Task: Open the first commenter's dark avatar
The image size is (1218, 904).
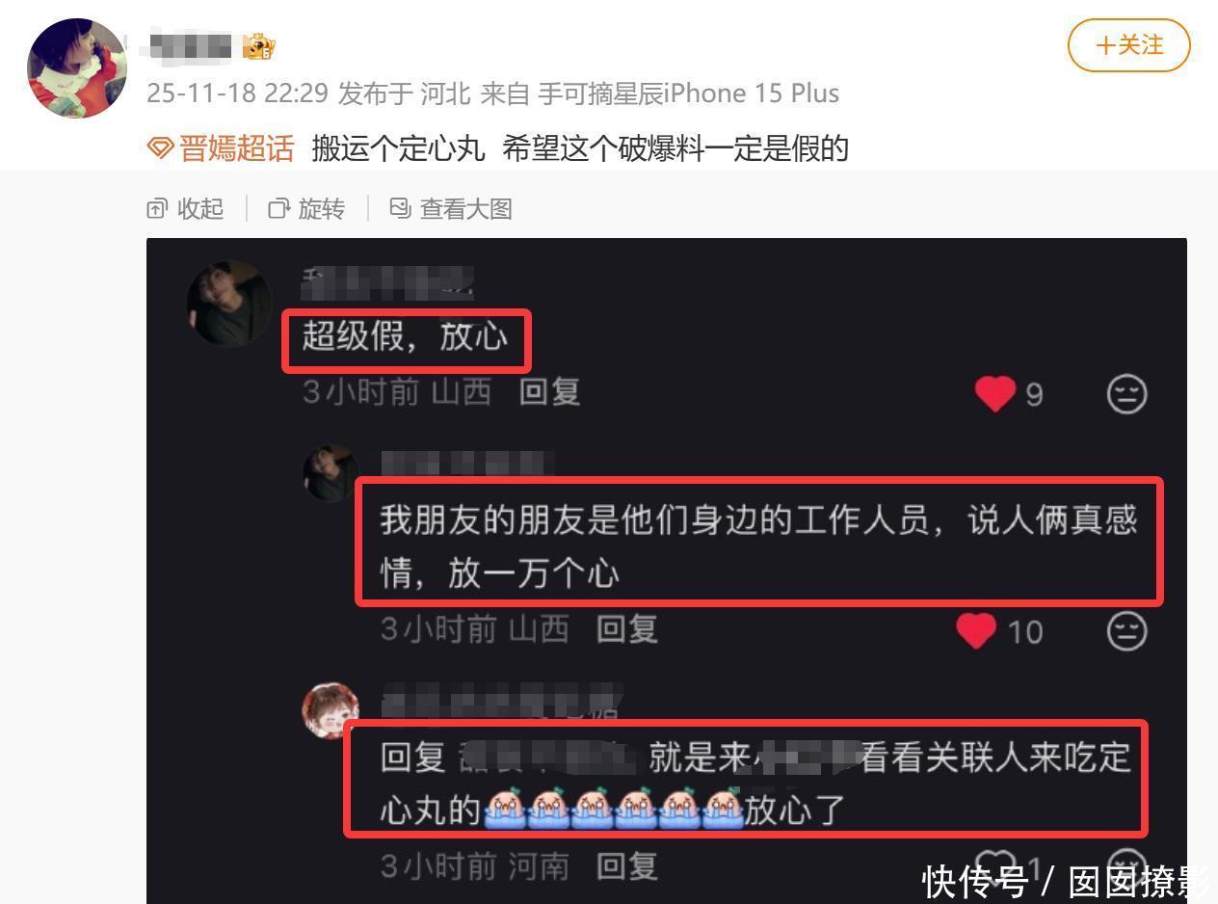Action: coord(229,304)
